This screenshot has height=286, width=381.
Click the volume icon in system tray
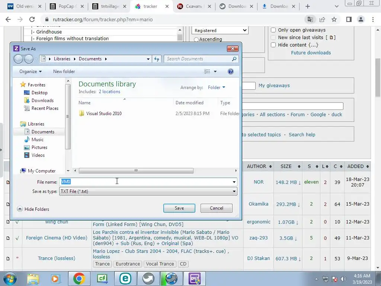pyautogui.click(x=343, y=279)
